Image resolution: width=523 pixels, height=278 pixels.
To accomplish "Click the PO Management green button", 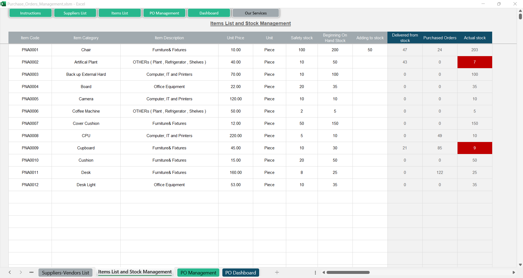I will (x=164, y=13).
